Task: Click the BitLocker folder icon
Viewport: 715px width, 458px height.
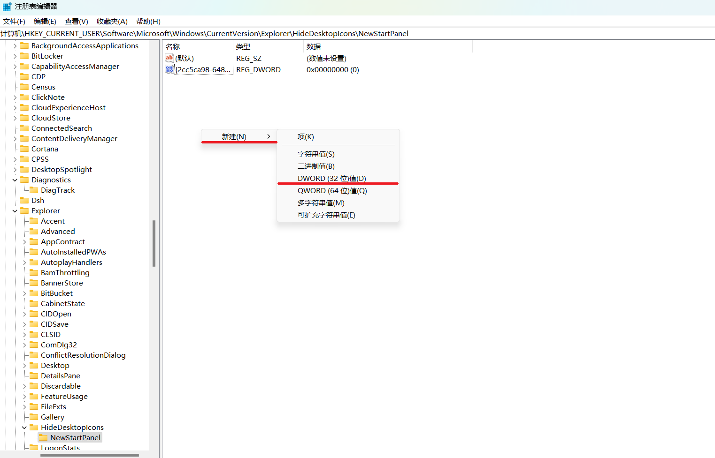Action: click(25, 56)
